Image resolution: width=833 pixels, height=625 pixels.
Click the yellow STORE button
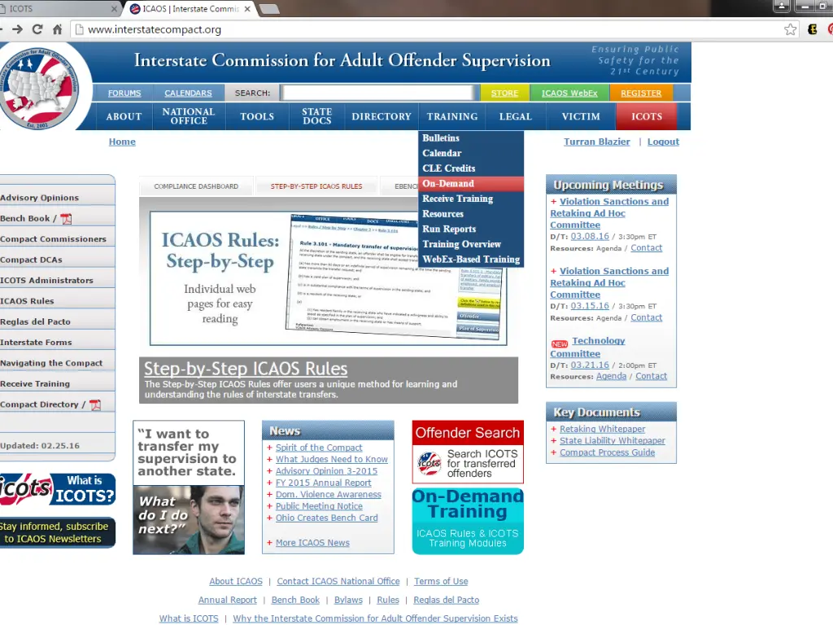pyautogui.click(x=504, y=93)
